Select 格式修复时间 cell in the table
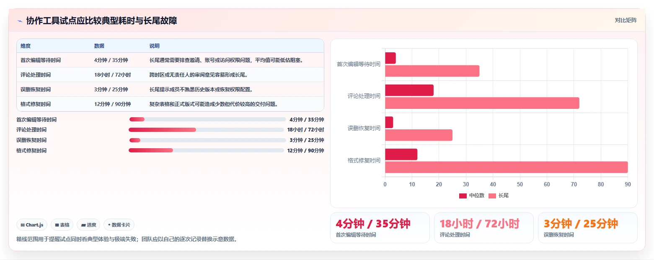Viewport: 654px width, 260px height. pyautogui.click(x=36, y=104)
